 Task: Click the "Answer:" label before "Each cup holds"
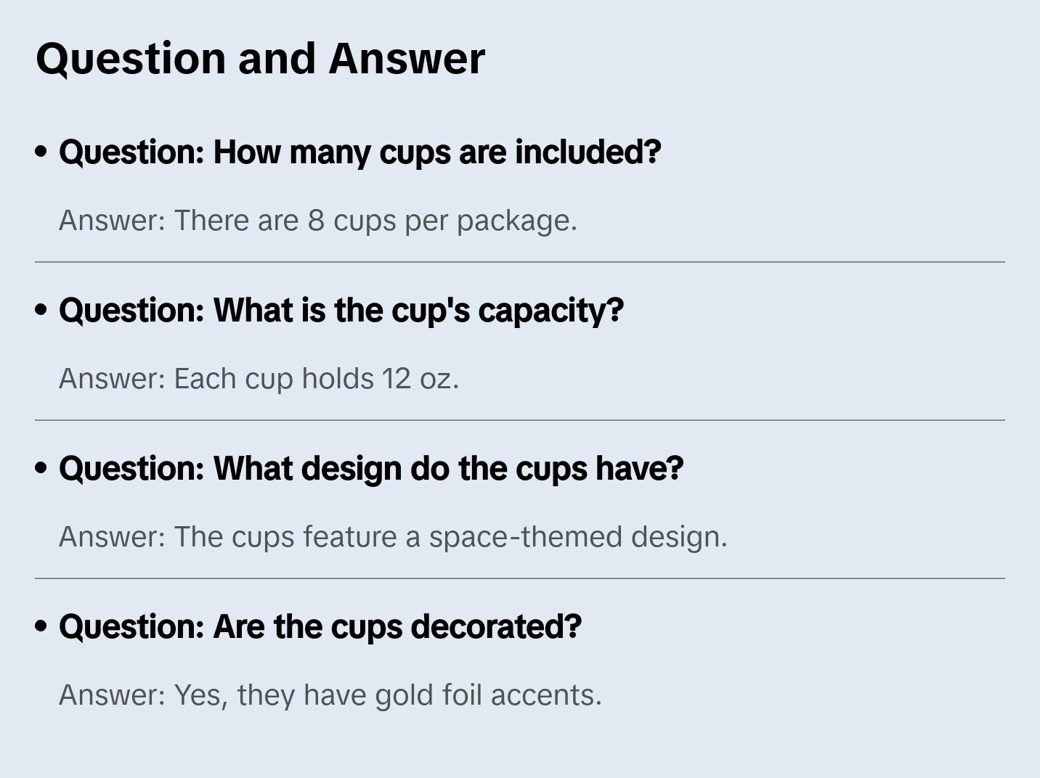tap(113, 379)
